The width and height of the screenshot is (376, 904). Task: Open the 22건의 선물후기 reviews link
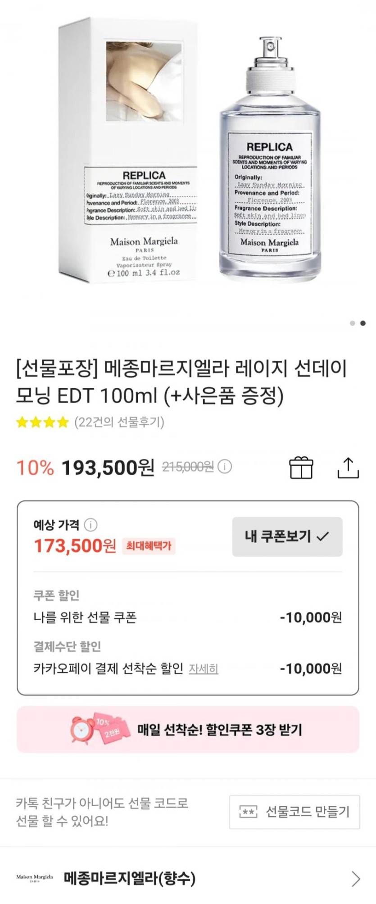pos(119,422)
